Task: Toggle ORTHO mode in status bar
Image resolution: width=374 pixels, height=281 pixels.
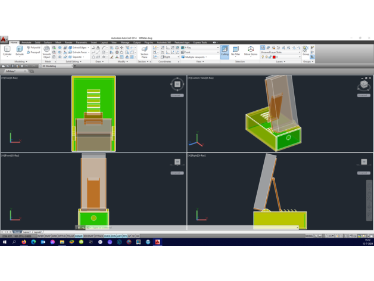Action: pos(62,236)
